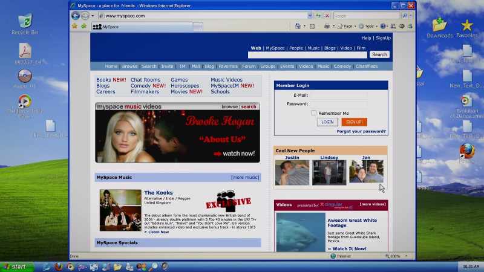Screen dimensions: 484x272
Task: Select the Web search category
Action: coord(255,48)
